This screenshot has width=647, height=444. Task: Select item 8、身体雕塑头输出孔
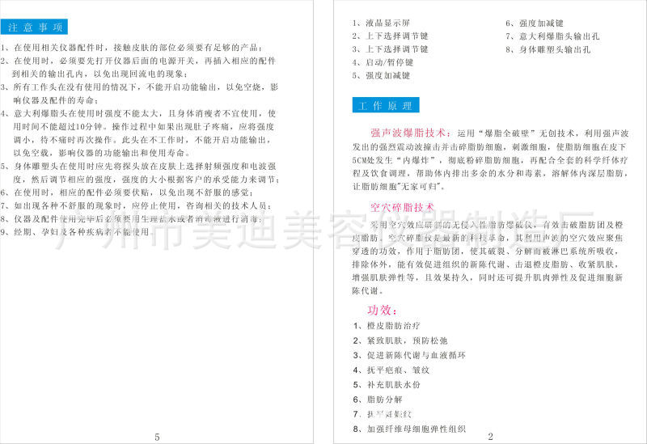click(548, 50)
